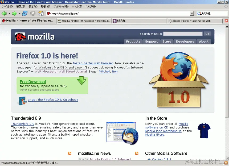Click the green Back arrow button
This screenshot has height=166, width=229.
coord(4,14)
